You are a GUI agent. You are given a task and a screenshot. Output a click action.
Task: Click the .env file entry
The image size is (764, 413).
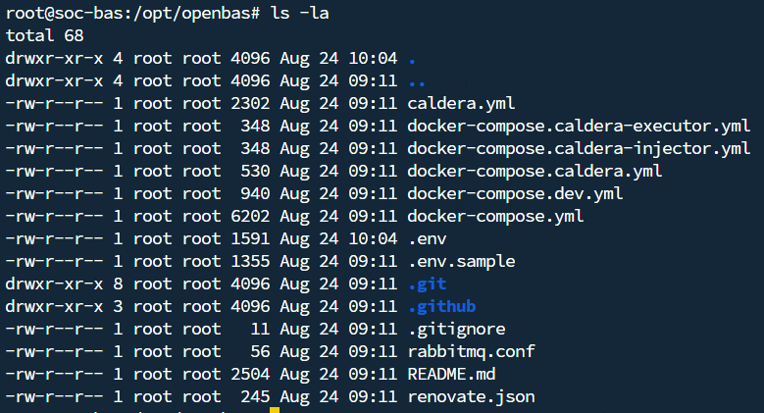click(x=428, y=238)
